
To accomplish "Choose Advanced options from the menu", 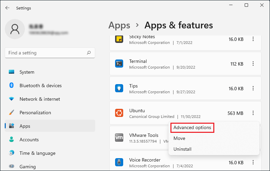I will pyautogui.click(x=192, y=127).
